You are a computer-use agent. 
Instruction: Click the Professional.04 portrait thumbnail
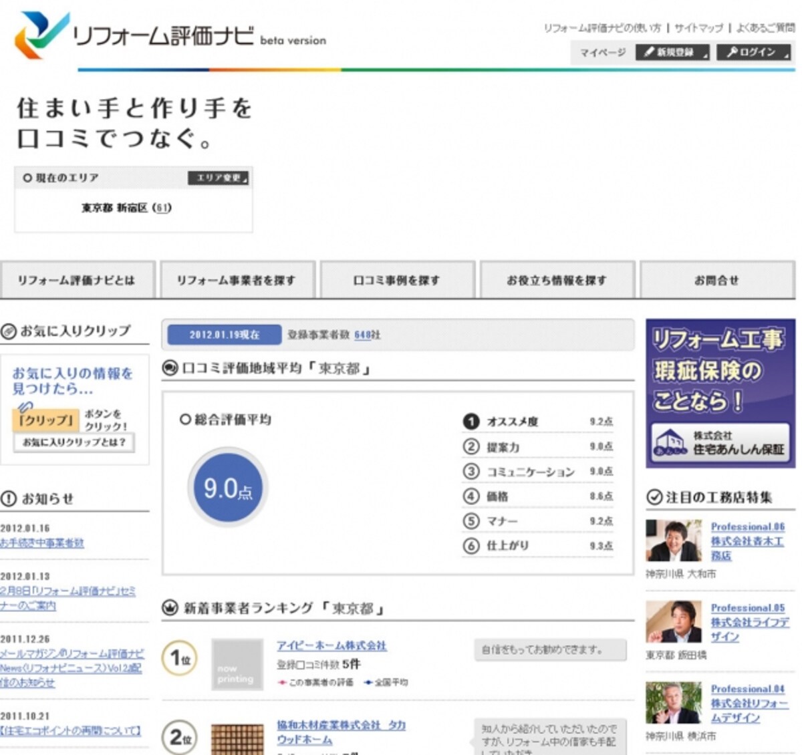674,702
